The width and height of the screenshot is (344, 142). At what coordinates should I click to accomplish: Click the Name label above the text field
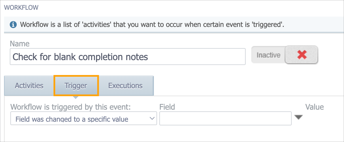click(20, 44)
